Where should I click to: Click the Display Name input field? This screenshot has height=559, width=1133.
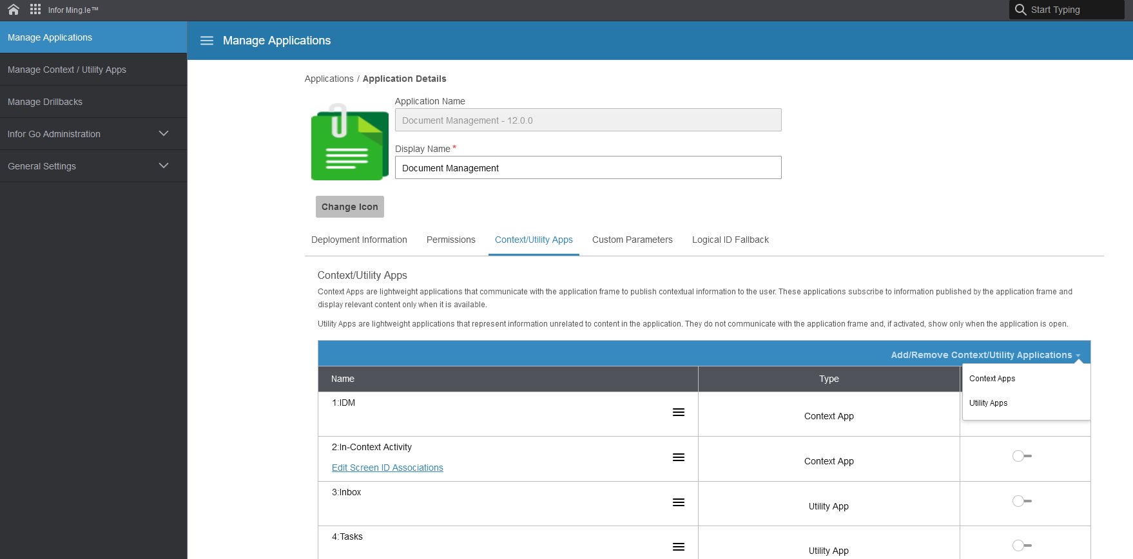588,168
